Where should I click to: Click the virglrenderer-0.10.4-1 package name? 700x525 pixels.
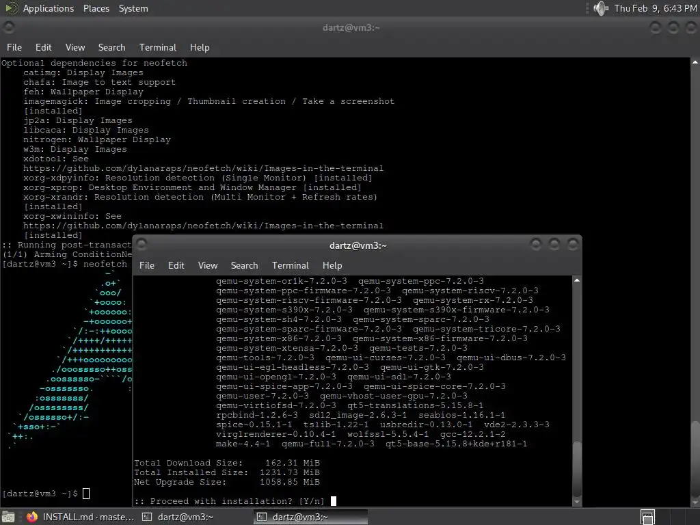click(276, 434)
